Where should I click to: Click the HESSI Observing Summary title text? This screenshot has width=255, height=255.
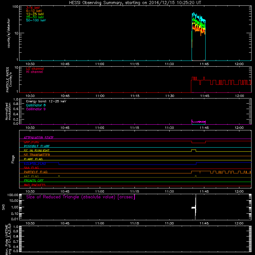tap(135, 3)
